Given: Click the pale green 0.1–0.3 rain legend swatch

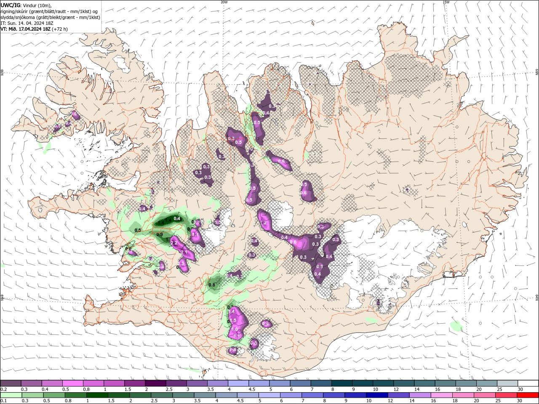Looking at the screenshot, I should pos(11,395).
